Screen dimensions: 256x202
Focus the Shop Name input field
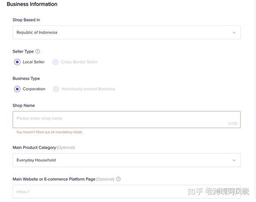(126, 120)
